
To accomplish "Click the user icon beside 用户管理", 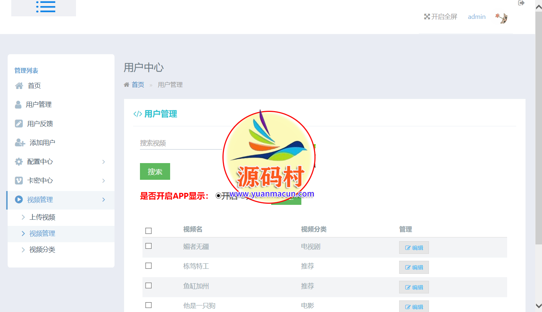I will pyautogui.click(x=18, y=105).
